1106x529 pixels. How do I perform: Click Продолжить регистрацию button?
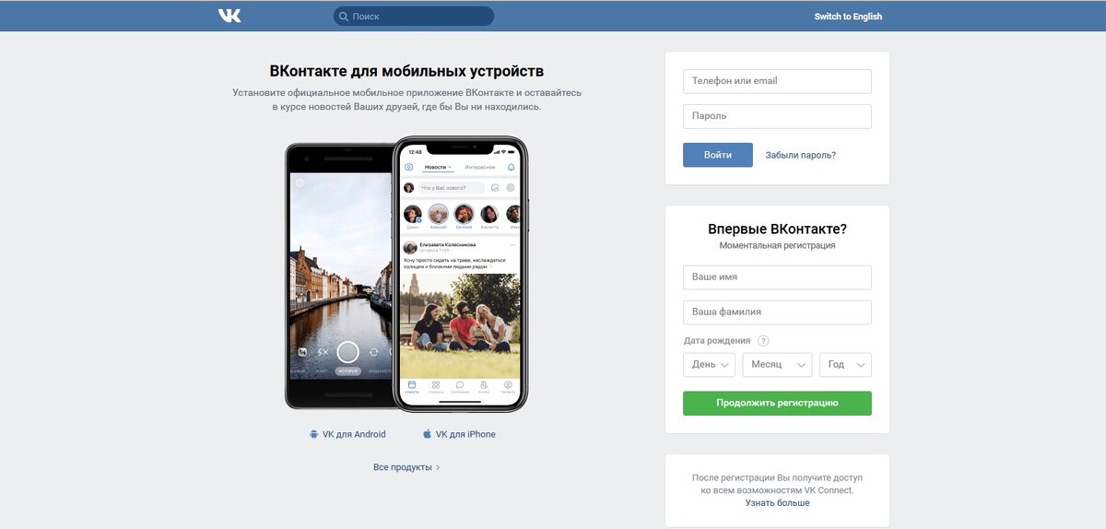click(x=777, y=403)
